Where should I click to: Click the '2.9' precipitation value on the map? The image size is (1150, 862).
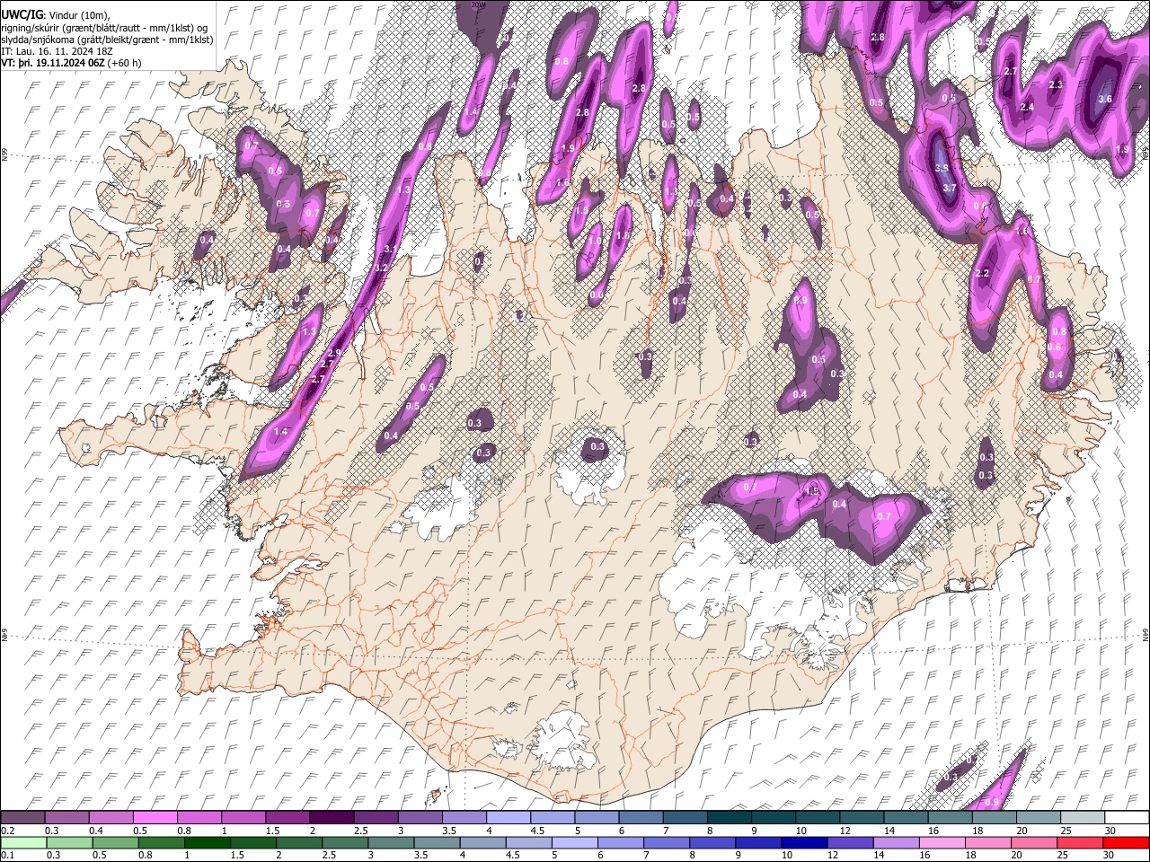click(x=336, y=354)
